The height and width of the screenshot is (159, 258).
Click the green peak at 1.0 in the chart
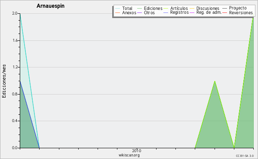[215, 81]
